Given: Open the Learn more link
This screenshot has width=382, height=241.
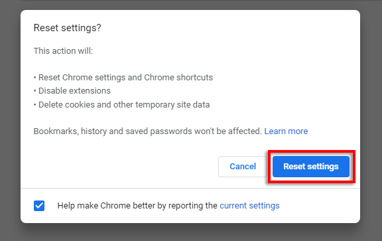Looking at the screenshot, I should pos(286,131).
